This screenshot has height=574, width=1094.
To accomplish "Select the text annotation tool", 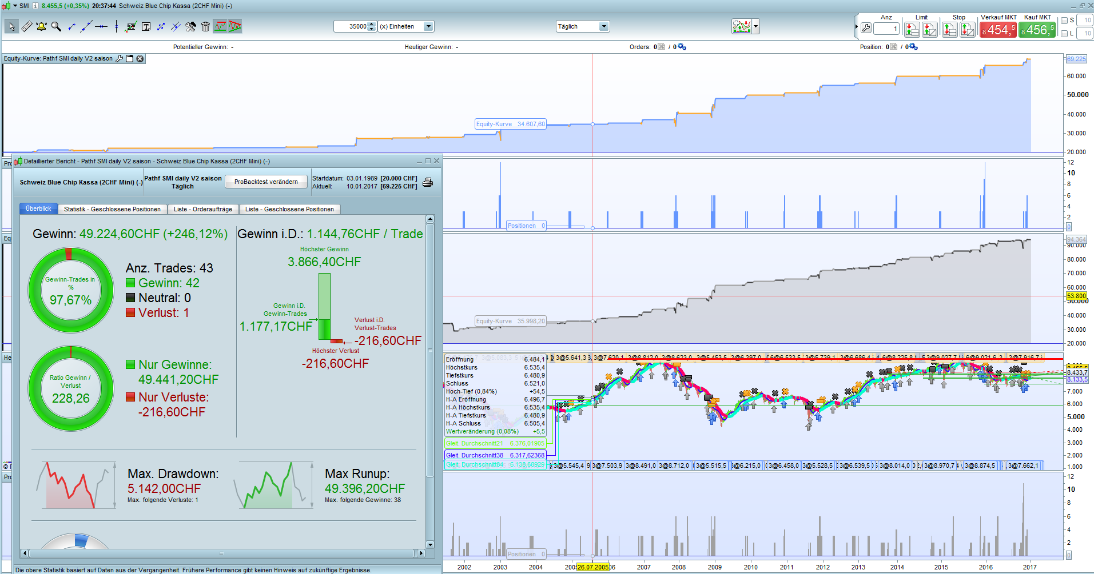I will tap(146, 26).
